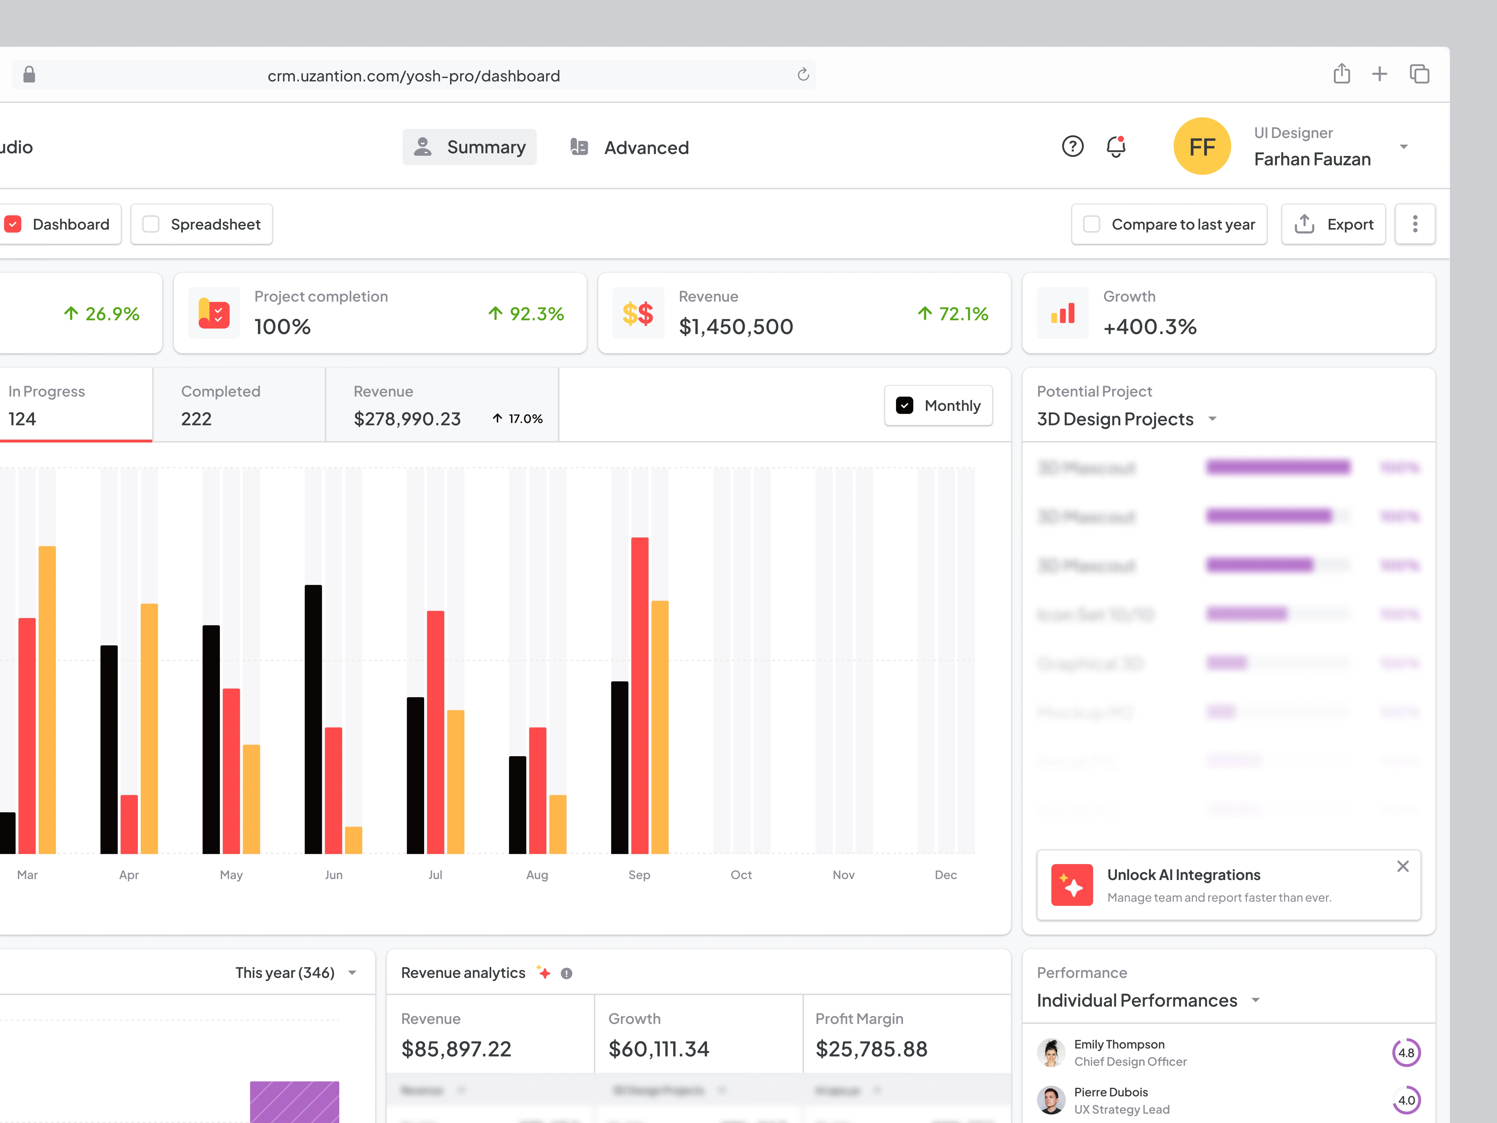This screenshot has width=1497, height=1123.
Task: Open the help question mark icon
Action: (1072, 146)
